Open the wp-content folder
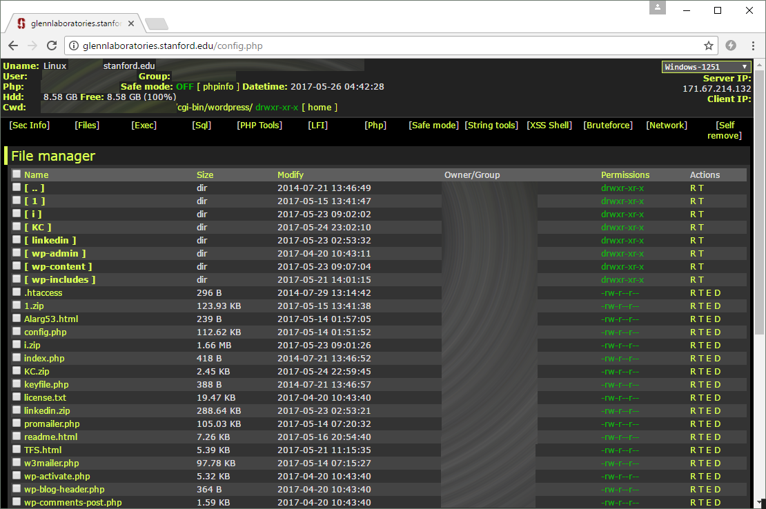The height and width of the screenshot is (509, 766). (58, 266)
